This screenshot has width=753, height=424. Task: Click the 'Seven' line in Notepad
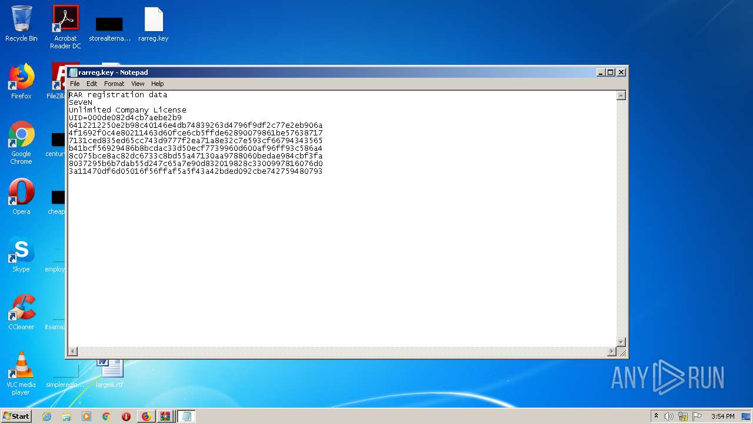click(81, 102)
